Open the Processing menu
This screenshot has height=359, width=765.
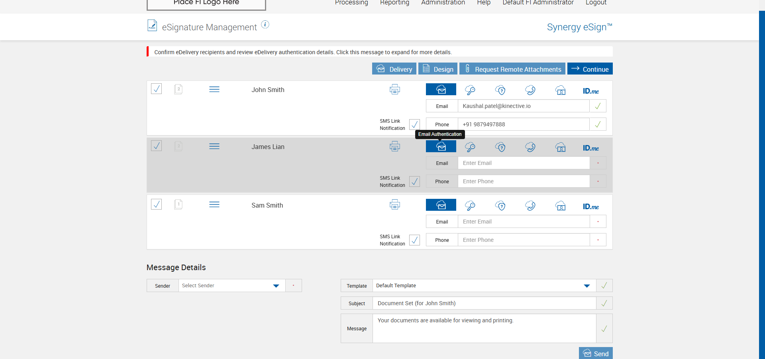click(351, 3)
